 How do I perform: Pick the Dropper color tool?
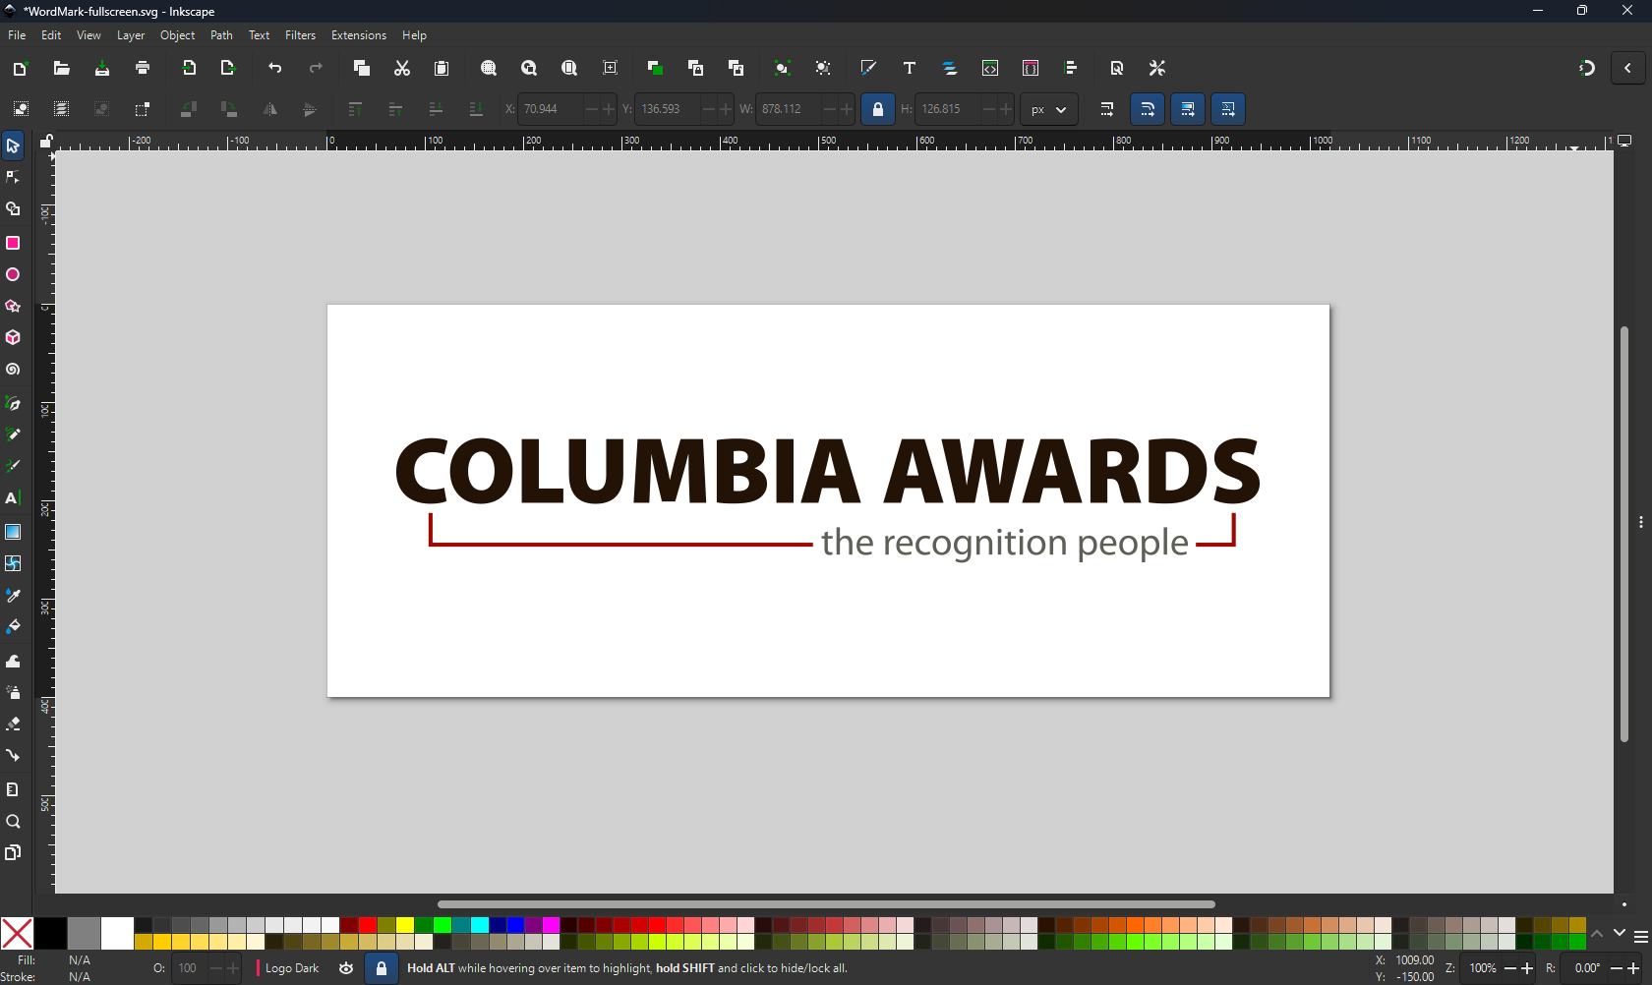[13, 596]
